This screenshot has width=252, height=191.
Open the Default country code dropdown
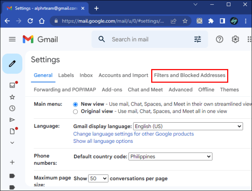(x=170, y=157)
